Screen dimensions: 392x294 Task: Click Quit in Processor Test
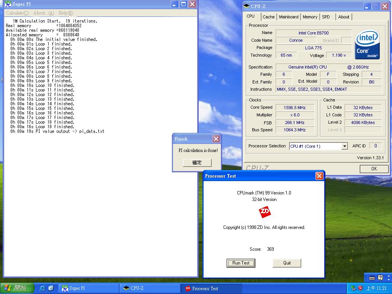(x=287, y=263)
